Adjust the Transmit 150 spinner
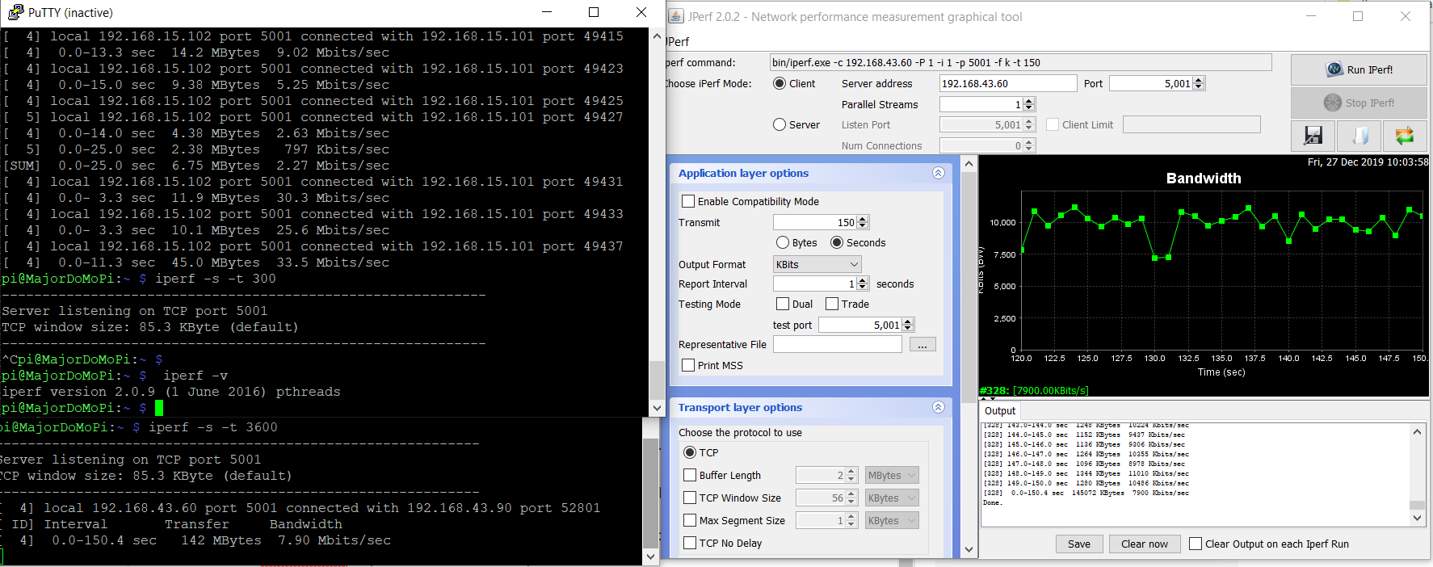 click(863, 222)
